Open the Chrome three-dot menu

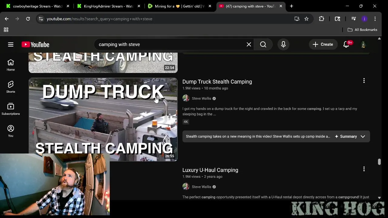[375, 19]
